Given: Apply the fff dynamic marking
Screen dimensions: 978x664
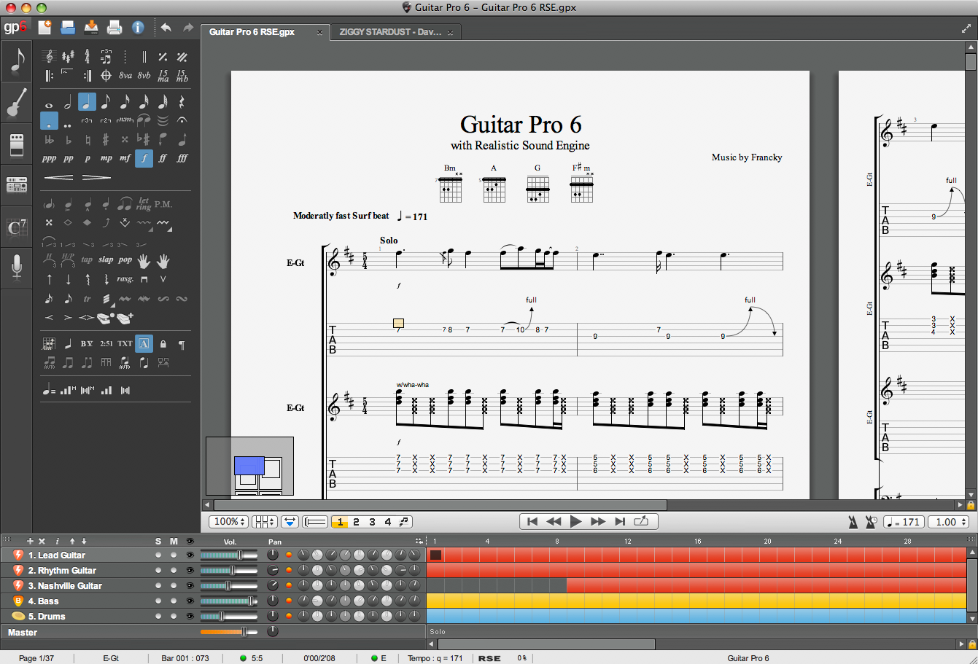Looking at the screenshot, I should pyautogui.click(x=182, y=157).
